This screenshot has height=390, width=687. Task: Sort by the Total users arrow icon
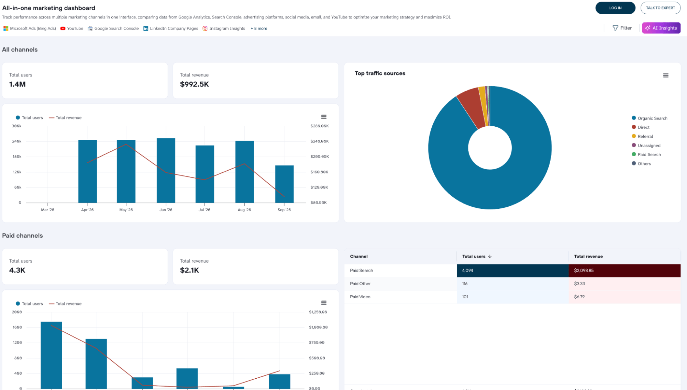[x=490, y=256]
